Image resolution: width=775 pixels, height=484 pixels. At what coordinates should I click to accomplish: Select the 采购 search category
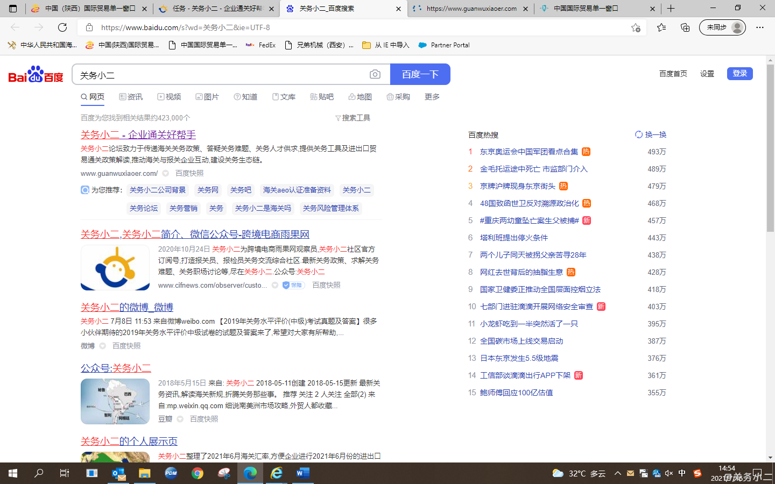coord(398,97)
